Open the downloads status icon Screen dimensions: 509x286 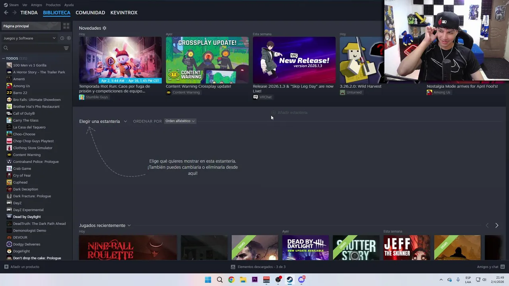point(233,267)
